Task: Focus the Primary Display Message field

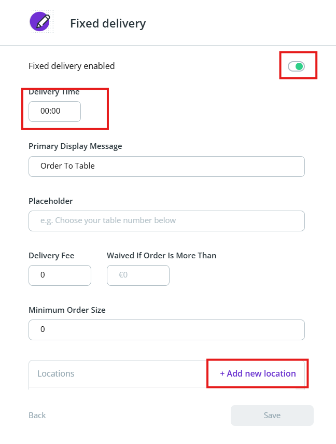Action: click(166, 166)
